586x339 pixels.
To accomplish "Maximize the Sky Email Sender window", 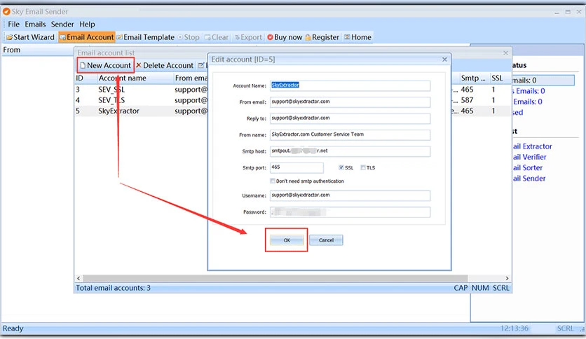I will [568, 13].
